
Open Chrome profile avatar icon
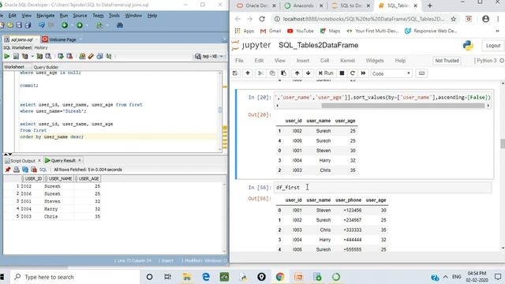click(x=486, y=19)
